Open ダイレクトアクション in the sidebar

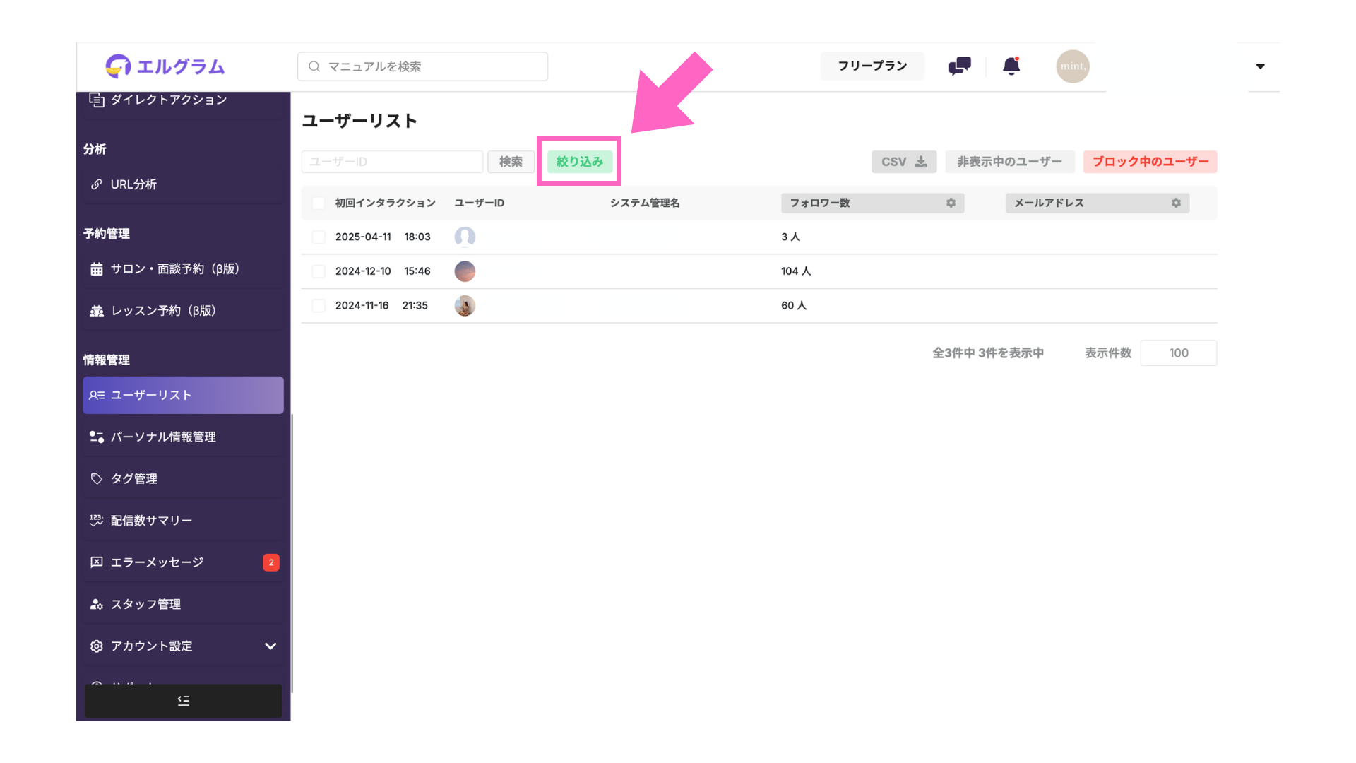coord(183,100)
